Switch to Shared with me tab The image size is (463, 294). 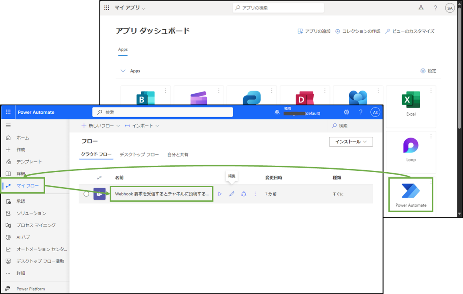pyautogui.click(x=178, y=155)
